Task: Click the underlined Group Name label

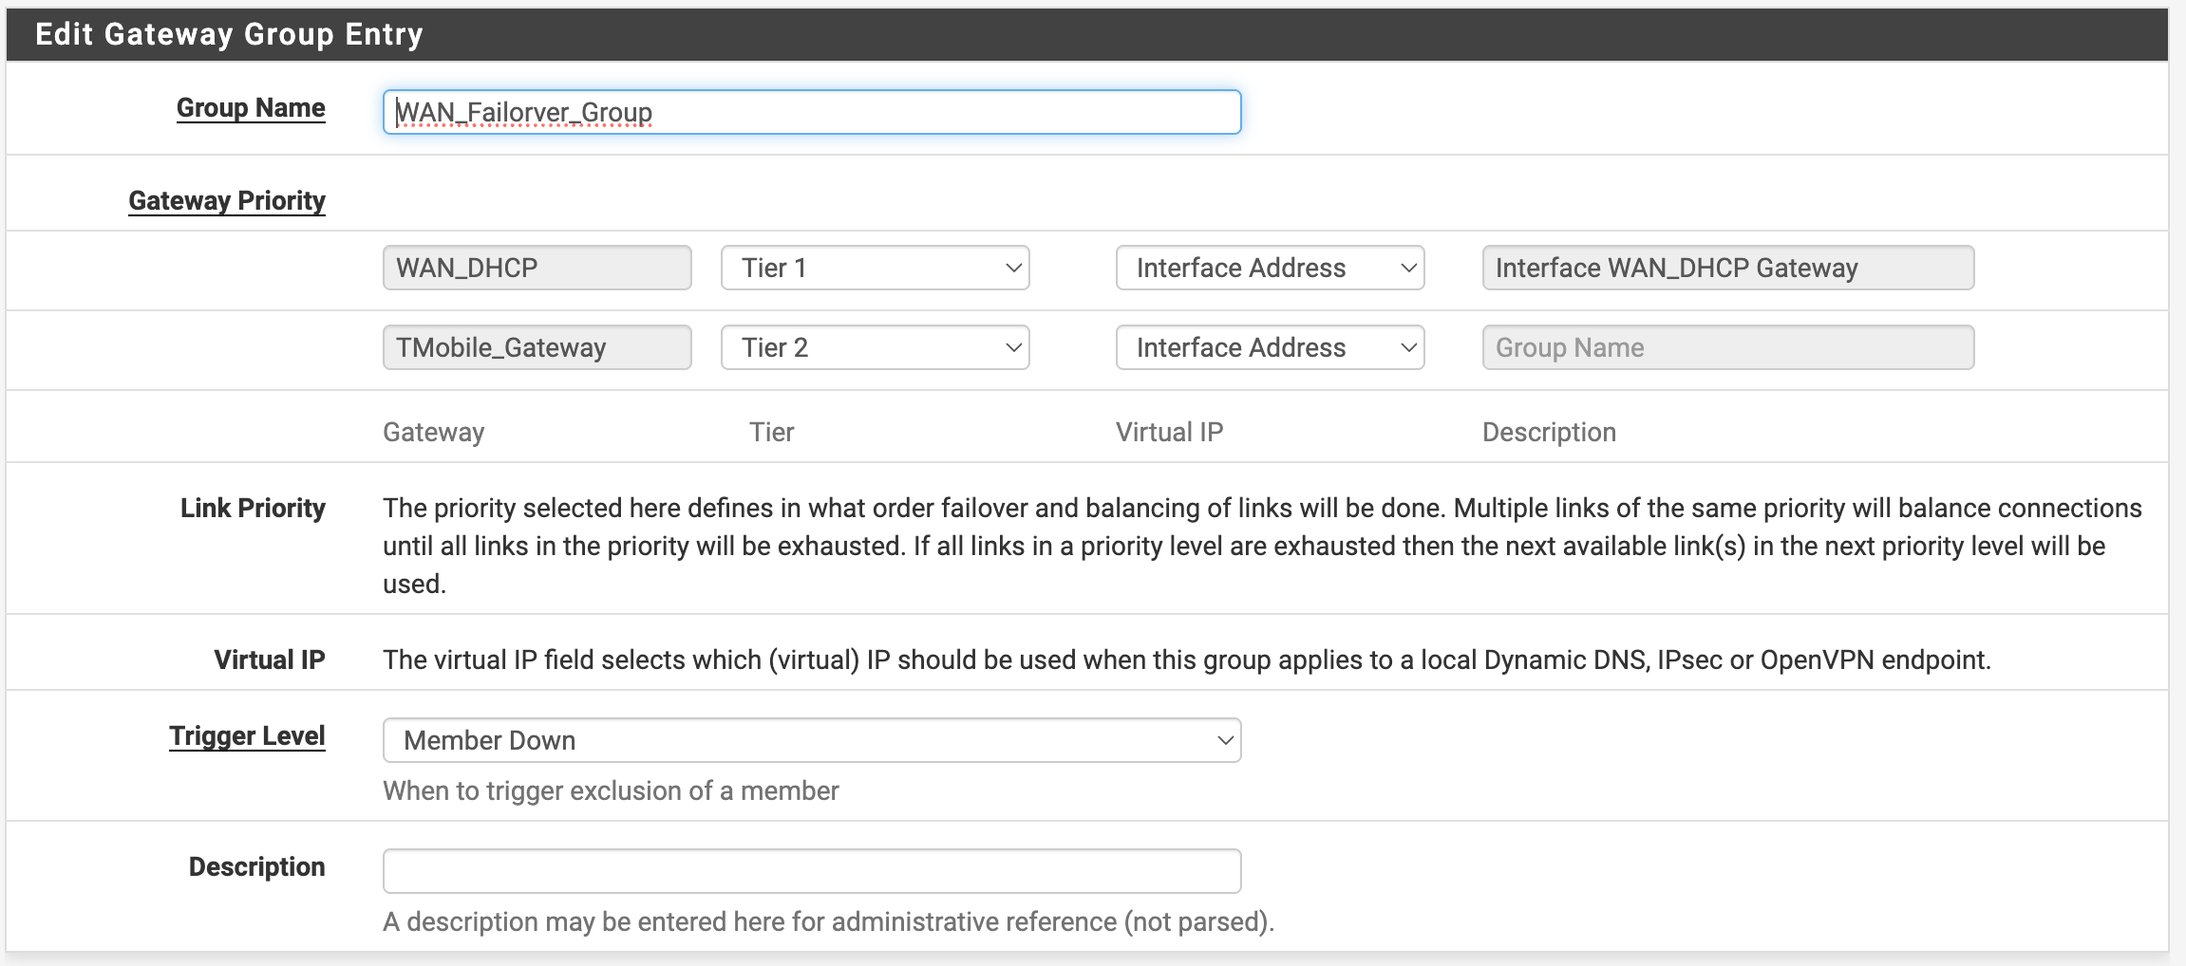Action: [251, 108]
